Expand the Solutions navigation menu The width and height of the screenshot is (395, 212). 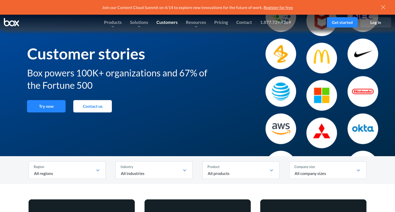pos(139,23)
